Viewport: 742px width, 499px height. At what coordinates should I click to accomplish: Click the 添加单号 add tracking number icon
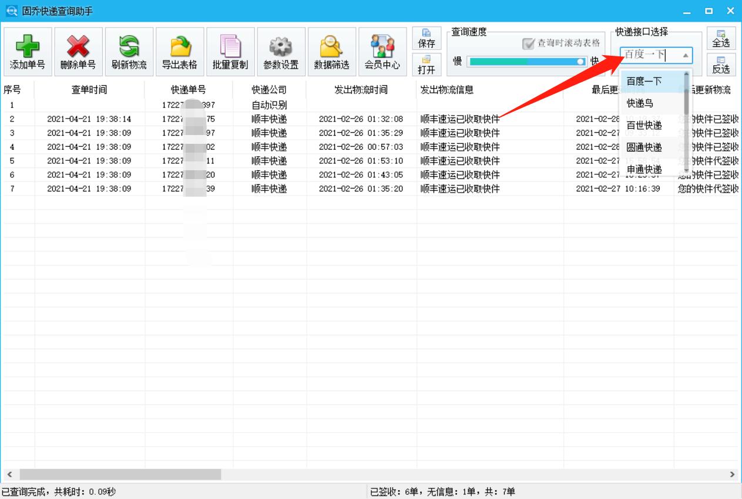tap(28, 52)
